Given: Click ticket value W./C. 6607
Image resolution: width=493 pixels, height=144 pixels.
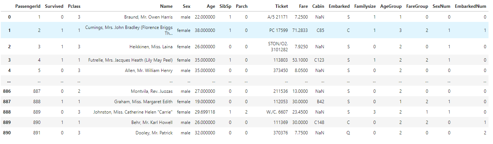Looking at the screenshot, I should [277, 112].
